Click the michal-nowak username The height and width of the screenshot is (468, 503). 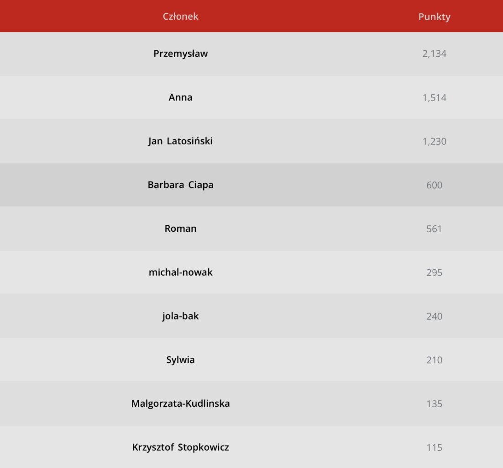(180, 272)
